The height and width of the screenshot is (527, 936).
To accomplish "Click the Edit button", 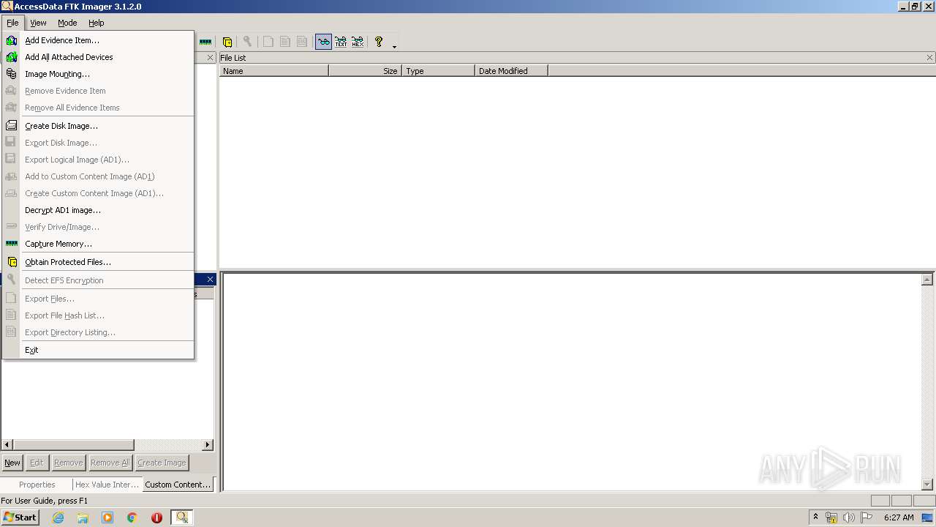I will 37,463.
